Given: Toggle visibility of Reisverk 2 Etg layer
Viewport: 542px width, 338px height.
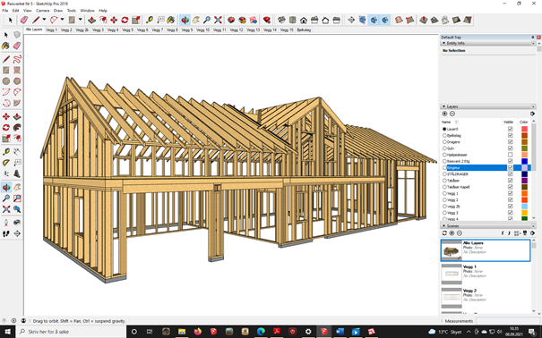Looking at the screenshot, I should 510,161.
